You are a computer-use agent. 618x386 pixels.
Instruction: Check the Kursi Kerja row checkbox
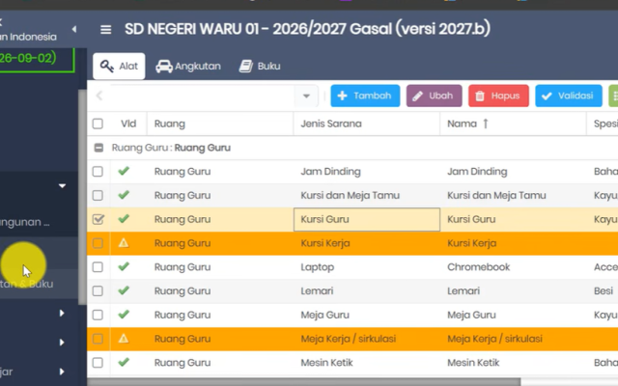[98, 243]
